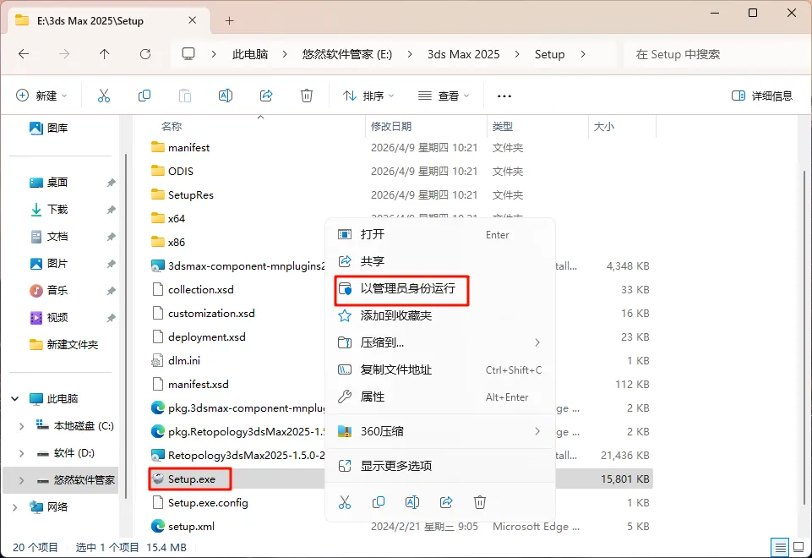Collapse the 此电脑 tree node
The image size is (812, 558).
pyautogui.click(x=15, y=398)
